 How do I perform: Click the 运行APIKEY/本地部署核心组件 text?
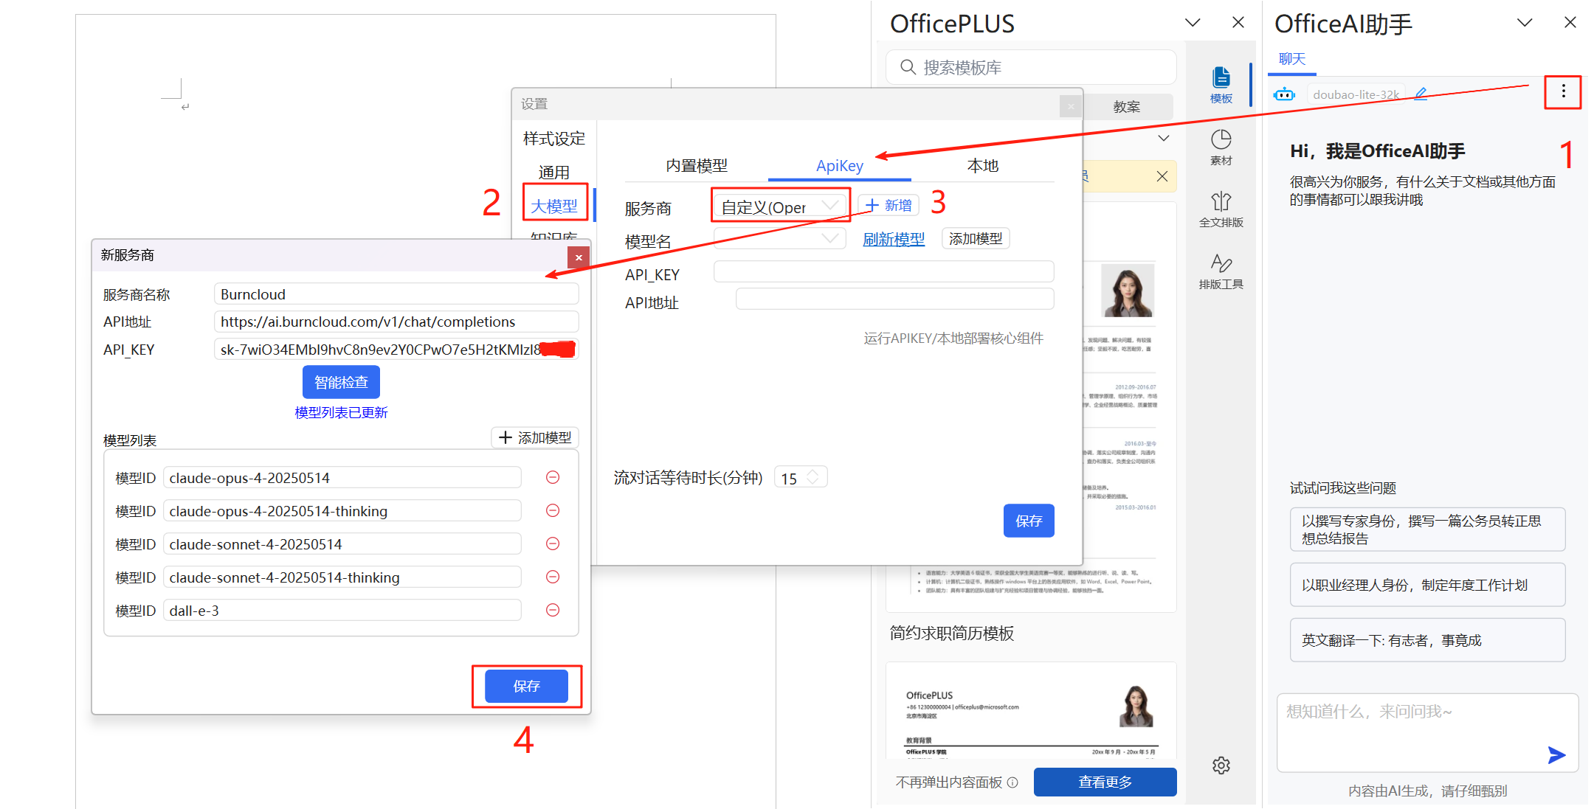point(953,338)
